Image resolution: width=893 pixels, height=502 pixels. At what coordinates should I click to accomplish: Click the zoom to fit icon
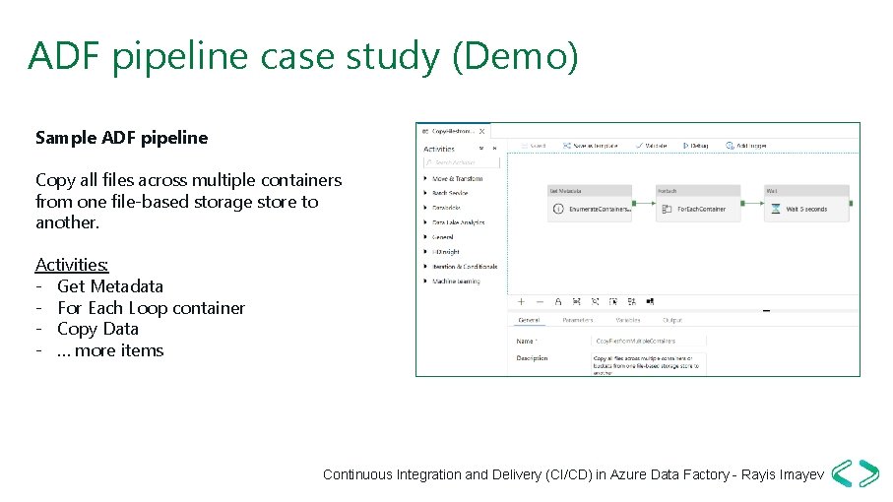576,301
